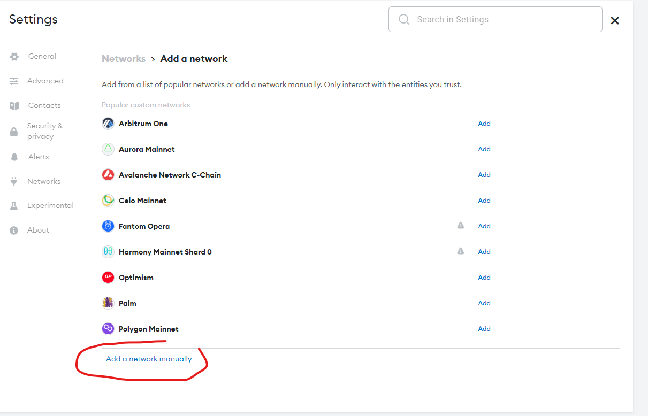Image resolution: width=648 pixels, height=416 pixels.
Task: Open the Networks settings tab
Action: [x=44, y=182]
